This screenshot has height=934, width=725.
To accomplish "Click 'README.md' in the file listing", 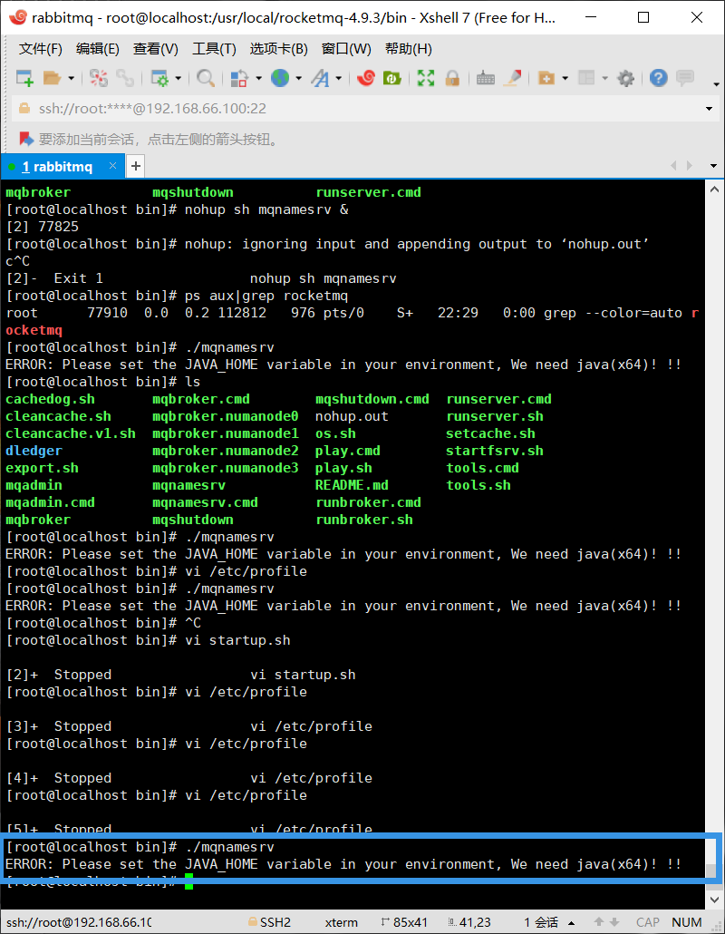I will [x=352, y=485].
